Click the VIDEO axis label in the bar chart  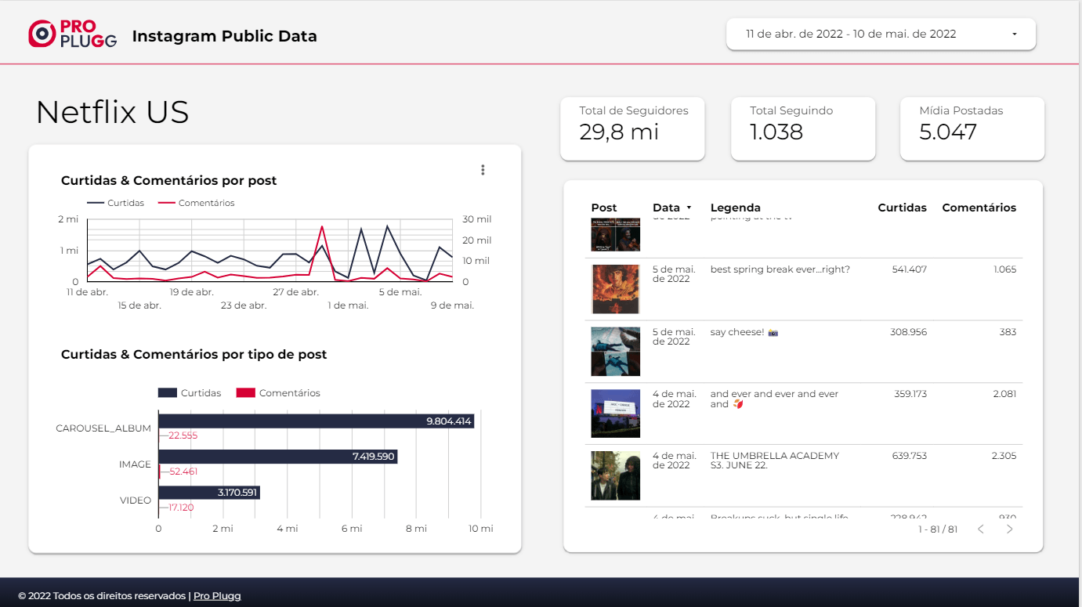[x=136, y=500]
